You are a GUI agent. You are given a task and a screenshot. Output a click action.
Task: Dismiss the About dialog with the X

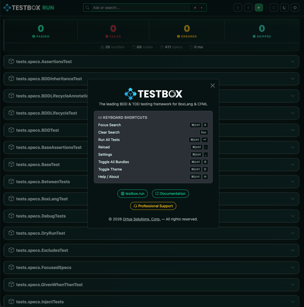pyautogui.click(x=213, y=86)
